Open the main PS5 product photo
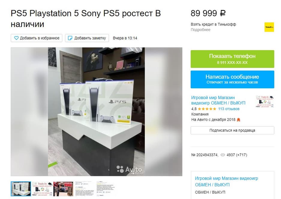Screen dimensions: 281x199 coord(96,112)
